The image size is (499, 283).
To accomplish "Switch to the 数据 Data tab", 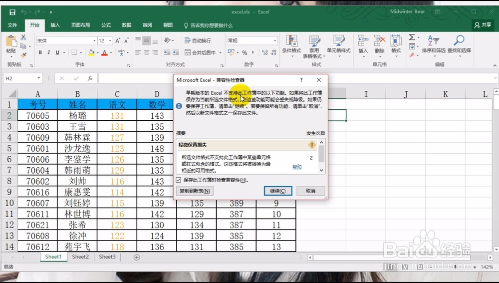I will 127,25.
